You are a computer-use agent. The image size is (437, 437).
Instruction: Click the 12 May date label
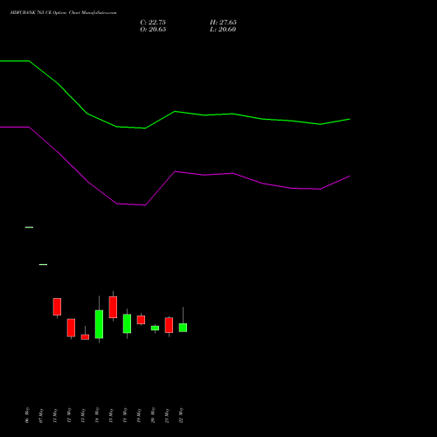click(69, 415)
